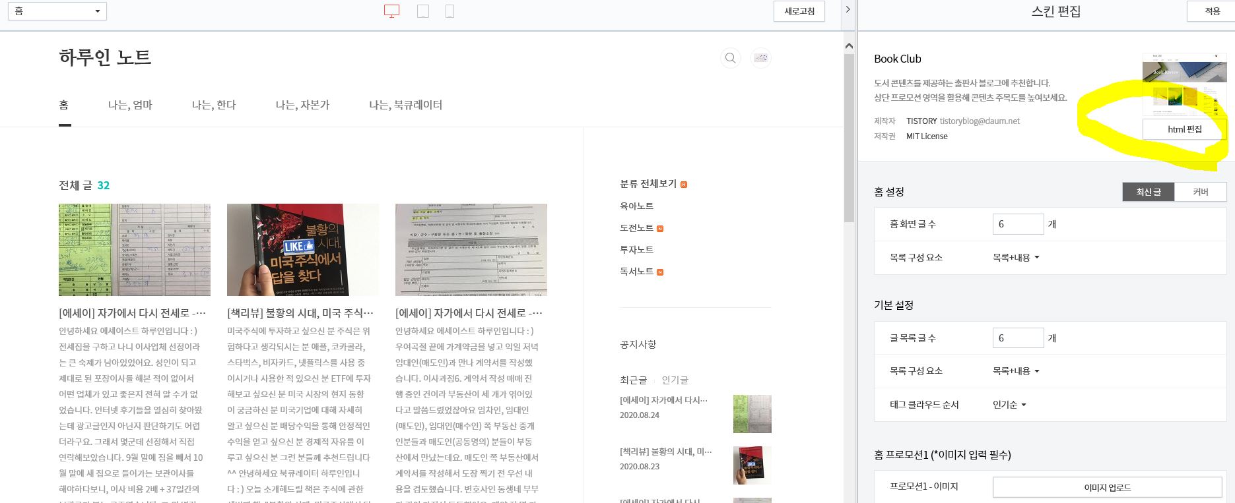The width and height of the screenshot is (1235, 503).
Task: Expand 홈 설정 목록 구성 요소 dropdown
Action: (1016, 258)
